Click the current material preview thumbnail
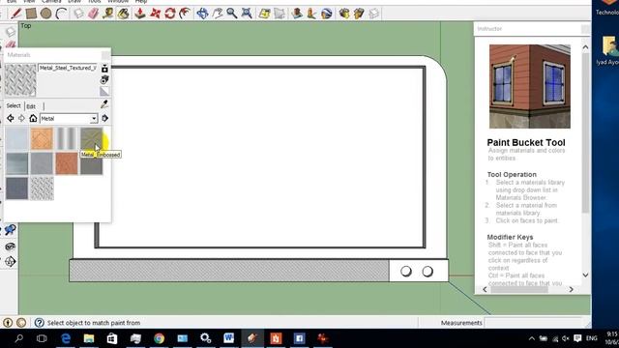Image resolution: width=619 pixels, height=348 pixels. tap(20, 80)
